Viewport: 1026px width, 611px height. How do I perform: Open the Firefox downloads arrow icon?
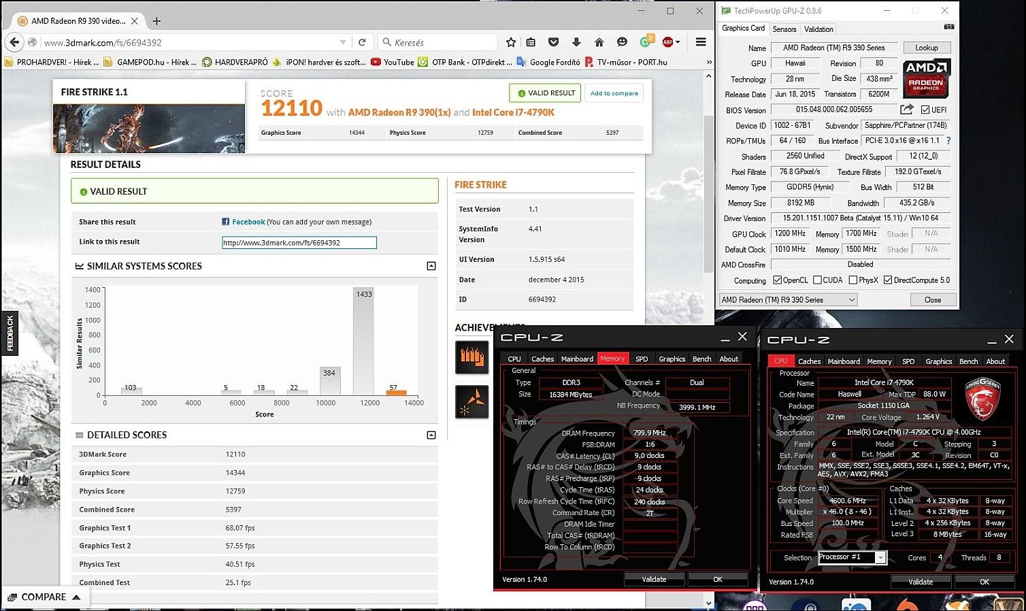(576, 42)
